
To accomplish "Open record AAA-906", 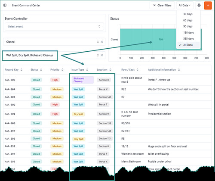I will [x=10, y=80].
